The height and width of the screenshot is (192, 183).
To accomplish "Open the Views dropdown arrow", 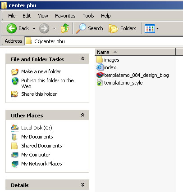I will tap(157, 28).
